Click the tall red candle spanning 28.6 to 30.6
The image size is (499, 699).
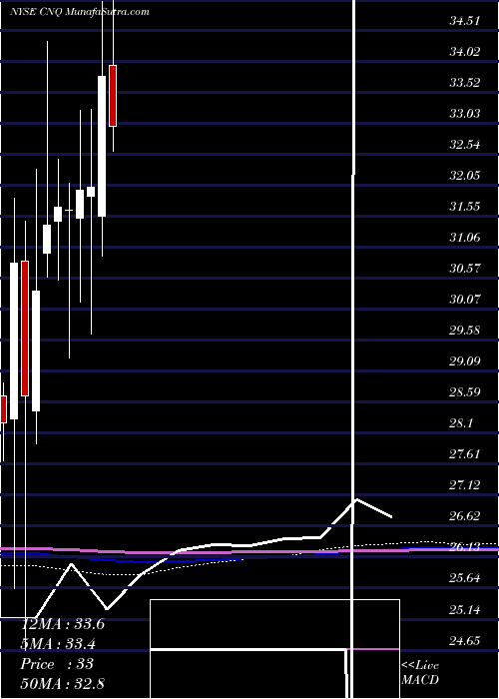pyautogui.click(x=25, y=329)
